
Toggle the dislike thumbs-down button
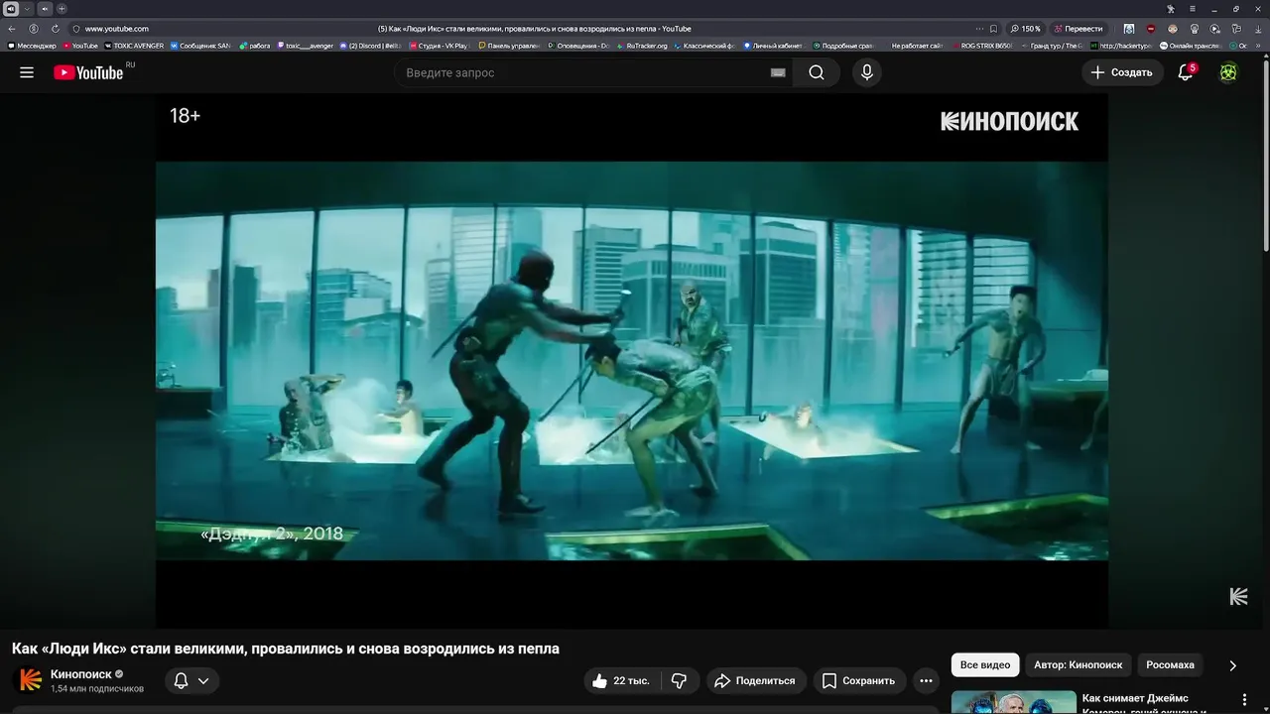click(x=680, y=680)
